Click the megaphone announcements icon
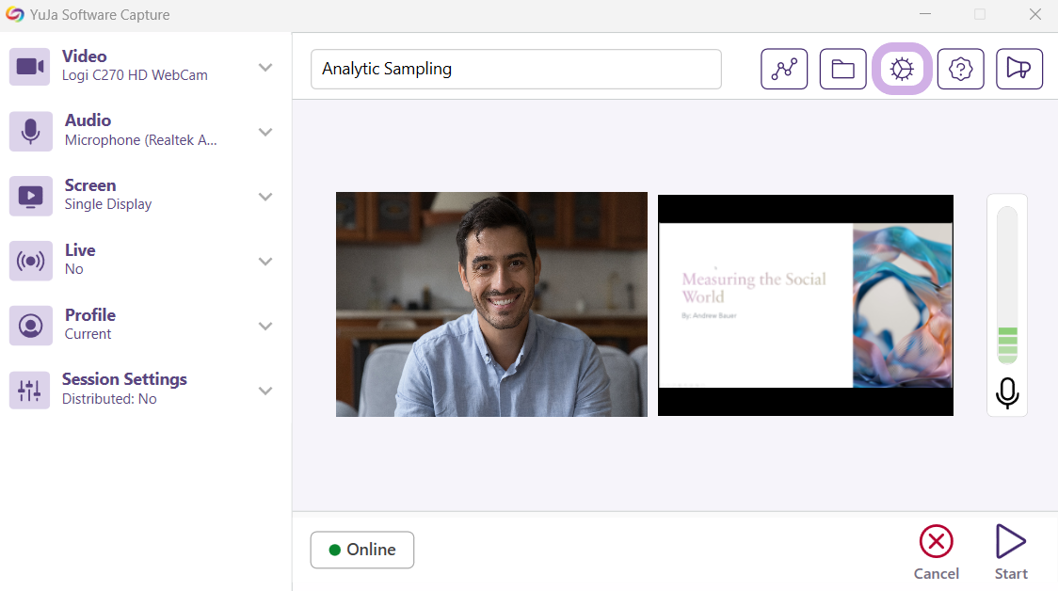1058x591 pixels. (1018, 69)
